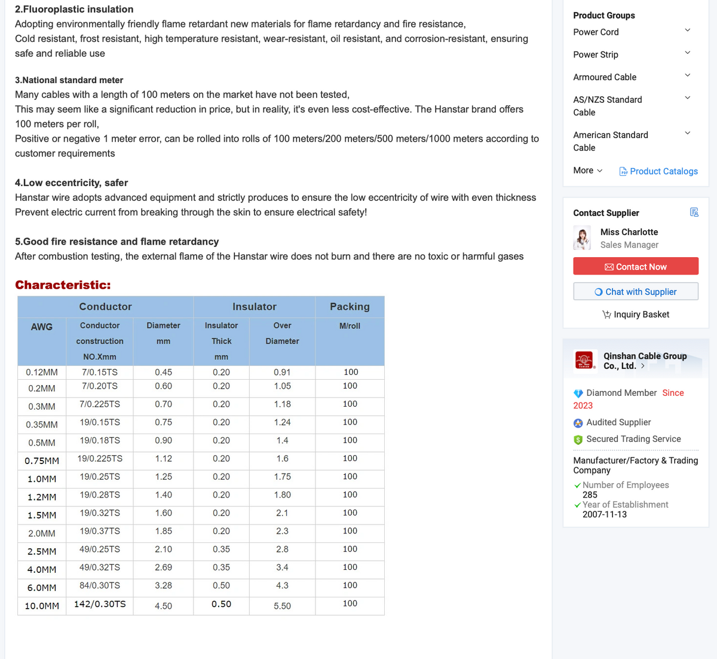Click the Sales Manager title text
The width and height of the screenshot is (717, 659).
(629, 245)
